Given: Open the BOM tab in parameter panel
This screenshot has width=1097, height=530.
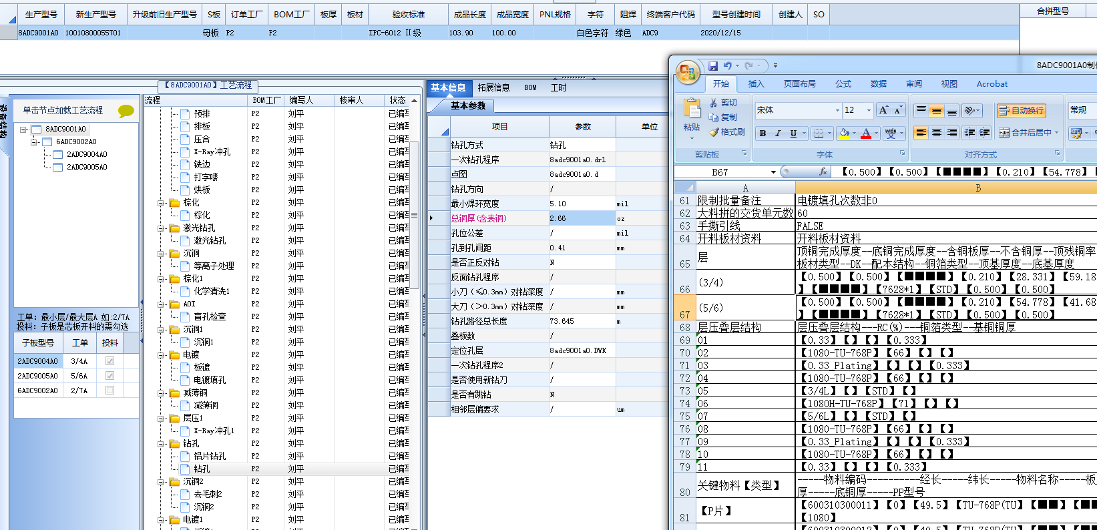Looking at the screenshot, I should (530, 88).
